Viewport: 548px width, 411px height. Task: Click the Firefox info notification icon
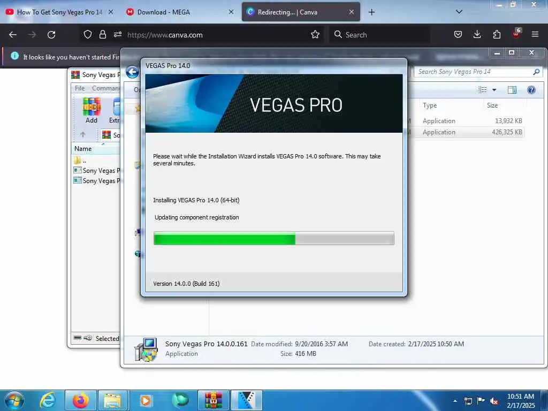pyautogui.click(x=14, y=56)
